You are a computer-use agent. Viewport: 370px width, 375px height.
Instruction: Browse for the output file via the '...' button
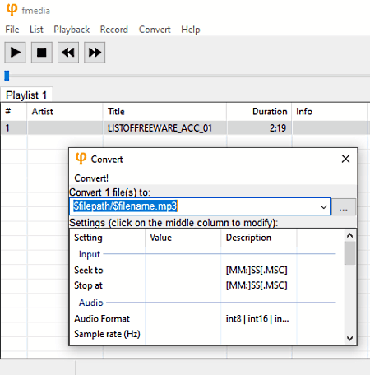(344, 206)
